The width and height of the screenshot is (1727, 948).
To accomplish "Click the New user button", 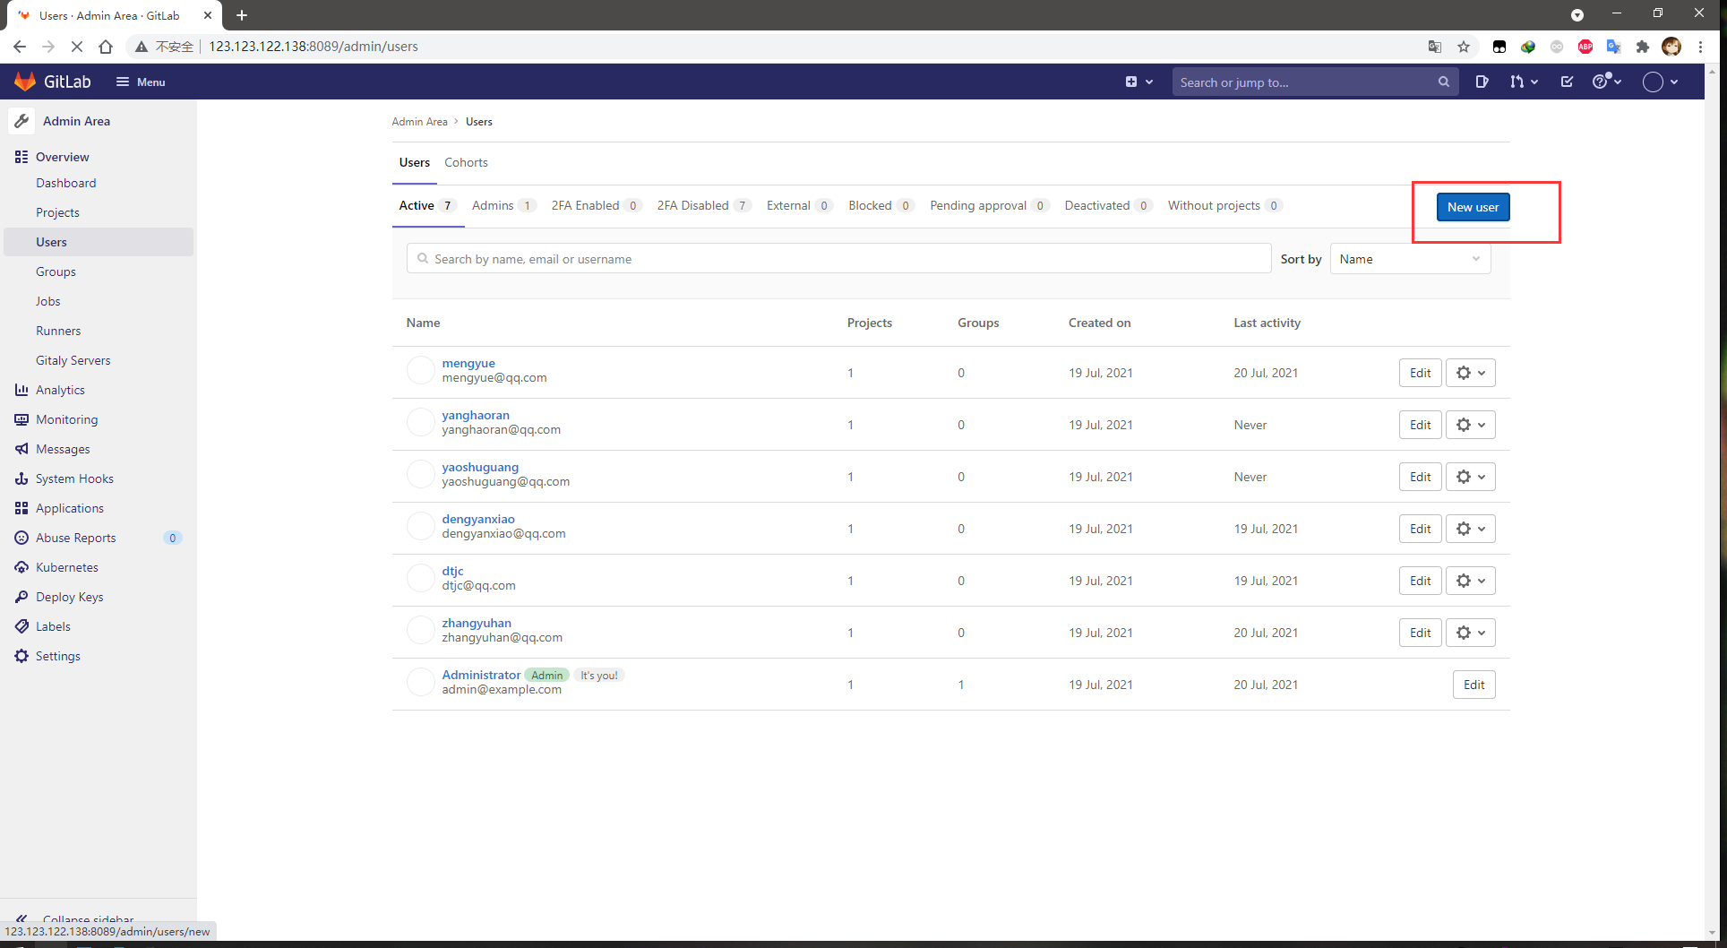I will click(1473, 207).
